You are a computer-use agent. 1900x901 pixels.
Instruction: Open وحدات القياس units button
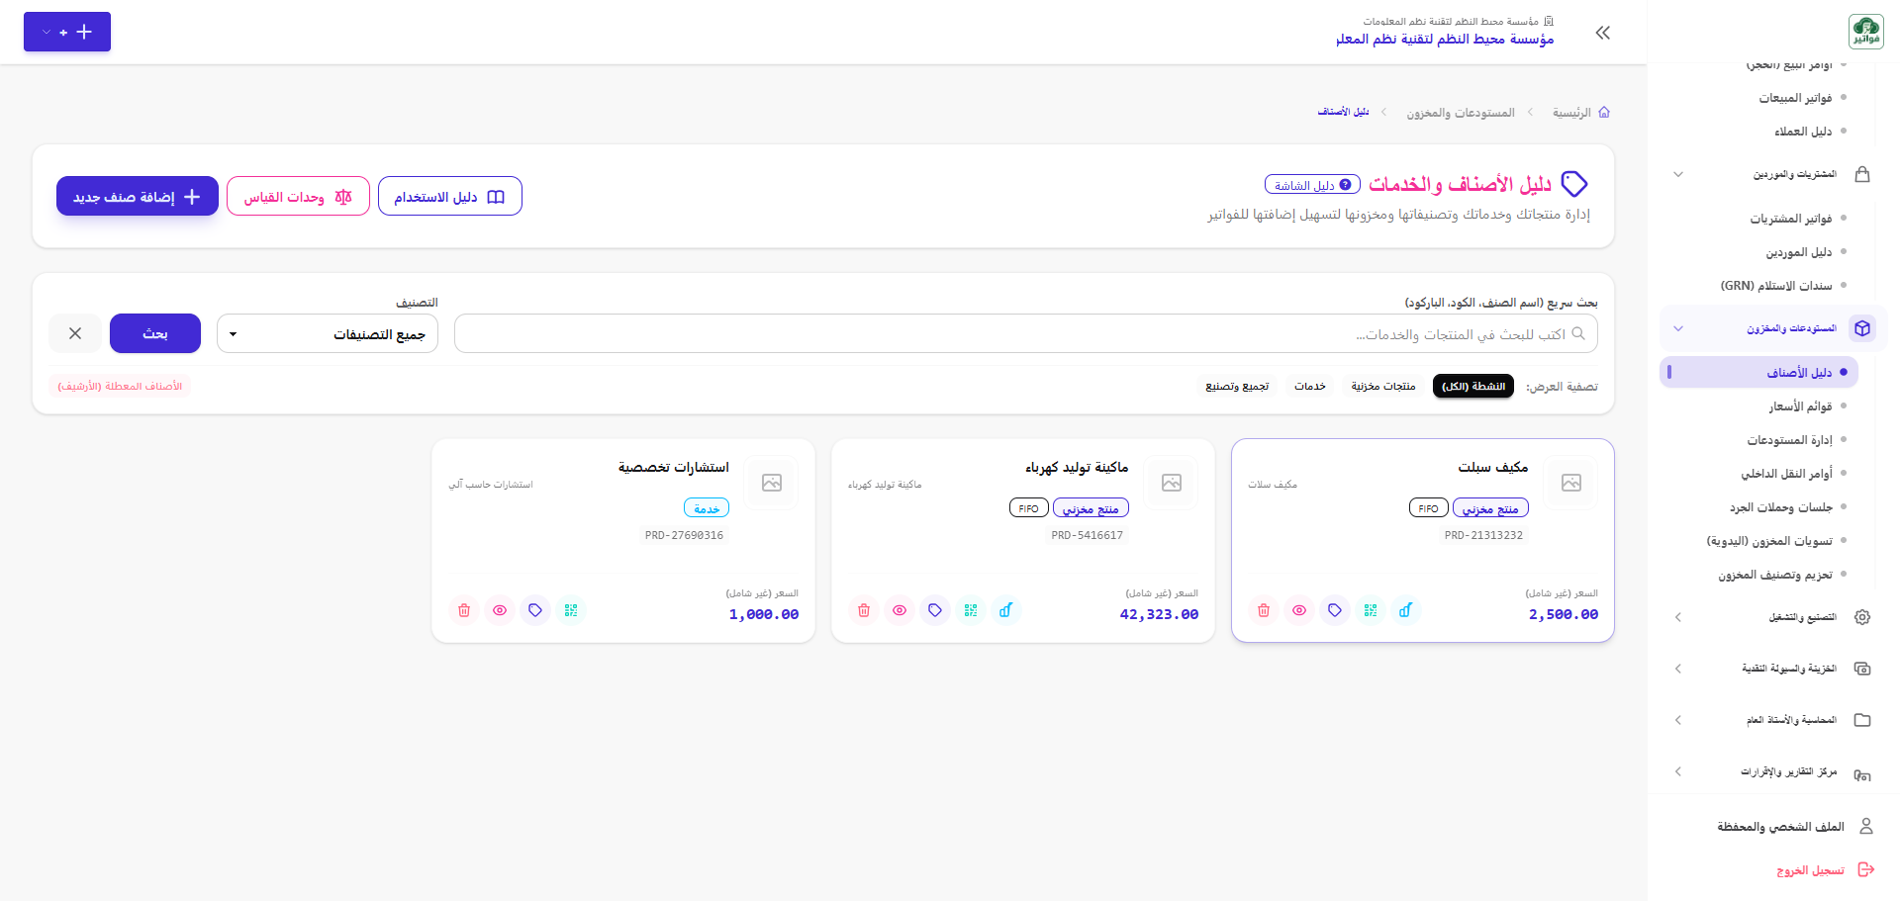[x=298, y=196]
